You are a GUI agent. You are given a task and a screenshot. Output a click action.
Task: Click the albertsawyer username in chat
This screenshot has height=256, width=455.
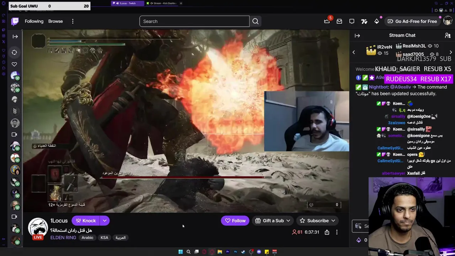click(x=394, y=174)
